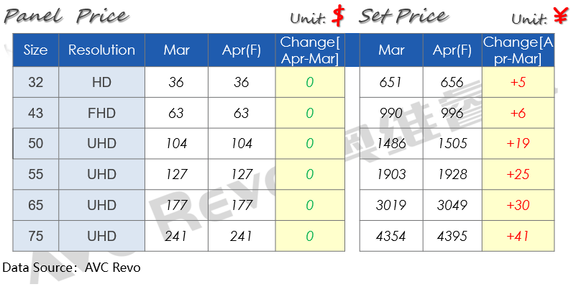Click the Data Source AVC Revo text

tap(71, 268)
